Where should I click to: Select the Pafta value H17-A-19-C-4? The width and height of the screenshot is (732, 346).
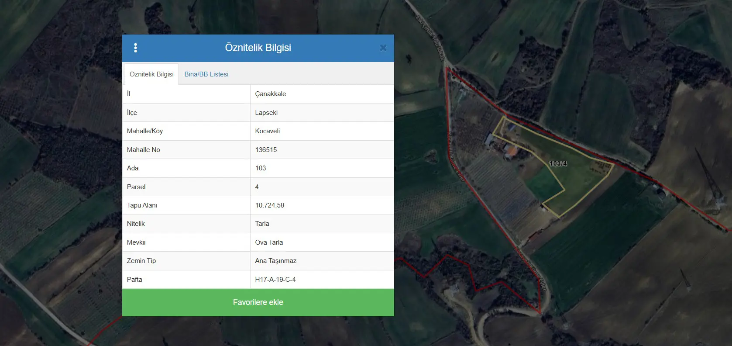[275, 280]
